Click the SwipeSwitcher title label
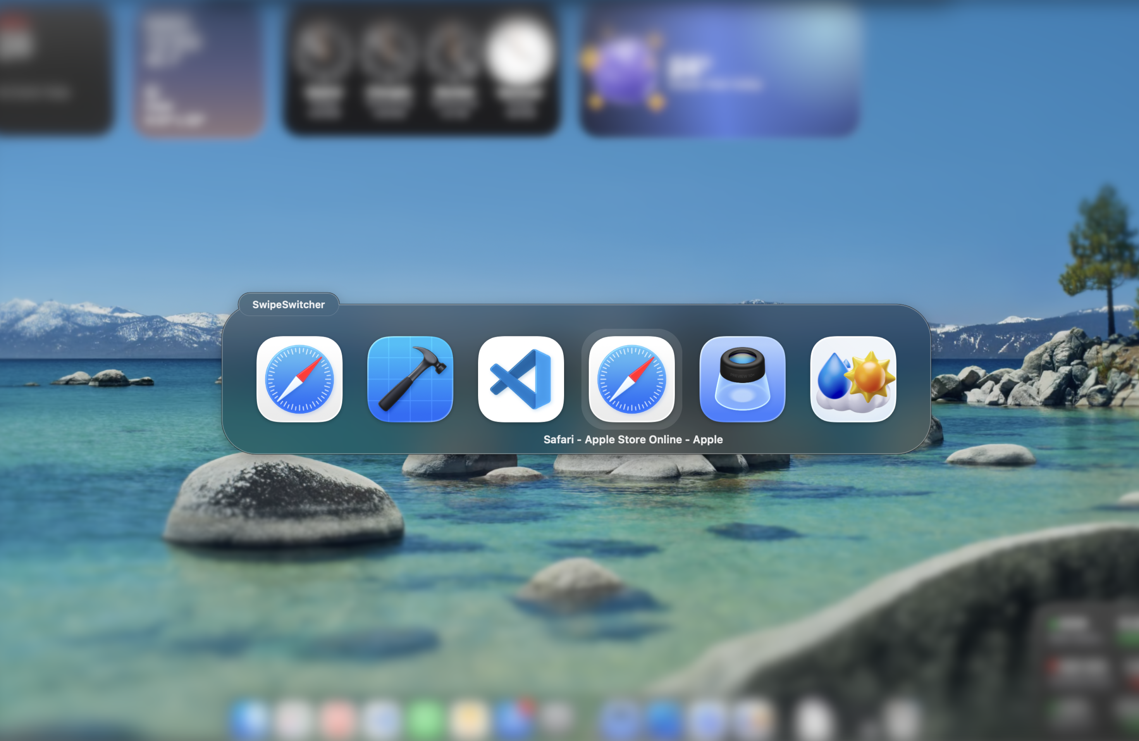 [x=289, y=305]
